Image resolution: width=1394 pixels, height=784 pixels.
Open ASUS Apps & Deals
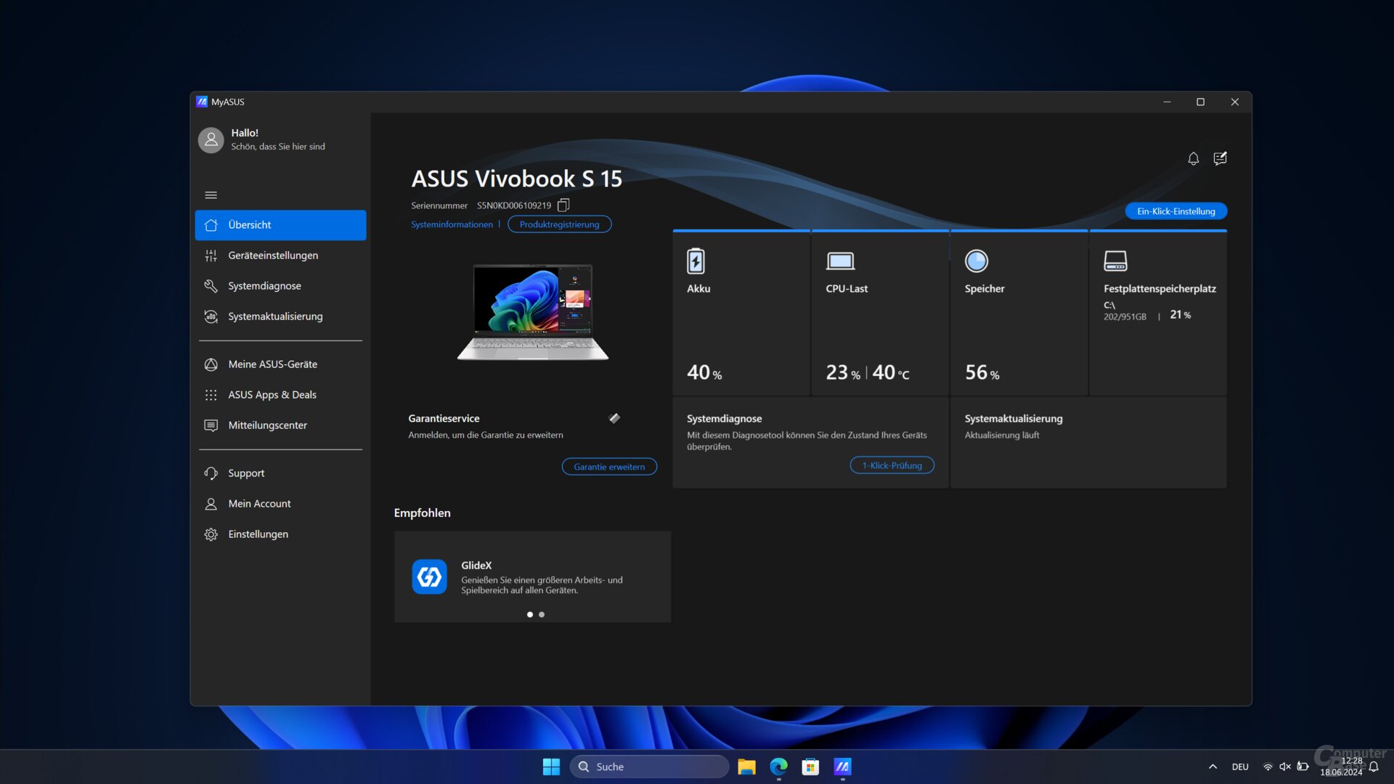coord(280,395)
